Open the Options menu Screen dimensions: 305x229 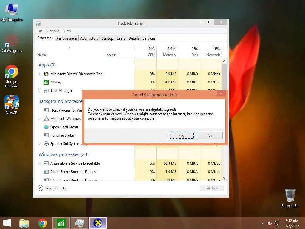click(x=53, y=31)
